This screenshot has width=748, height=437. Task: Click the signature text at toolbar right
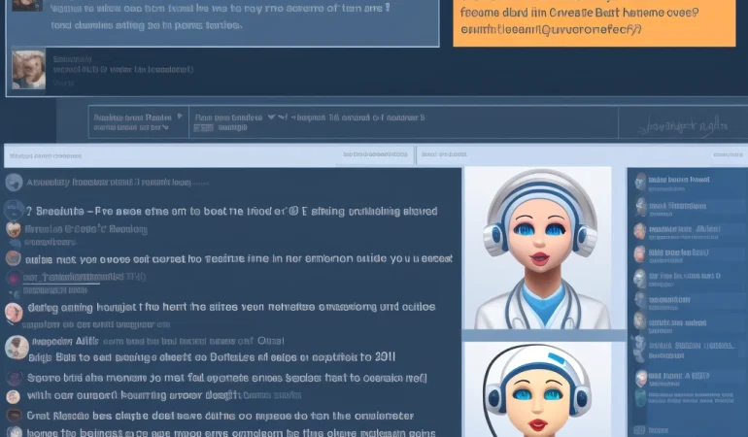coord(685,124)
